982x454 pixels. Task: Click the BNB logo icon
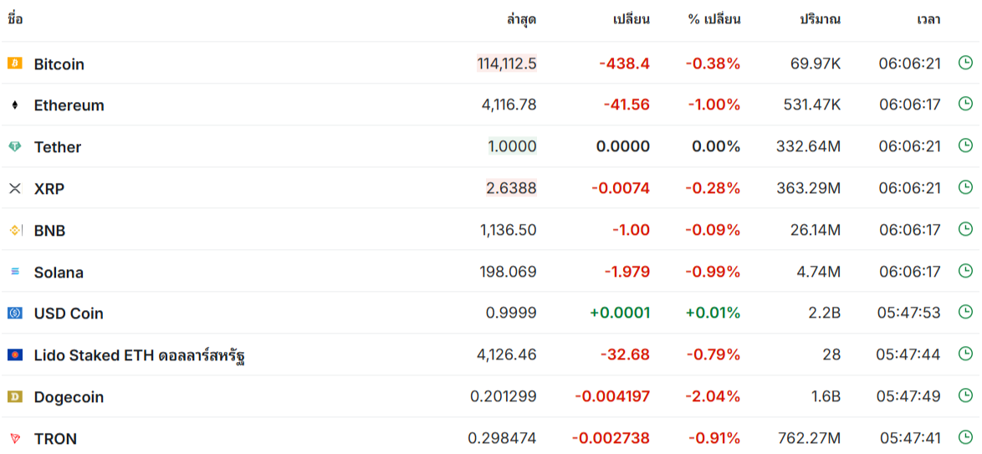14,230
